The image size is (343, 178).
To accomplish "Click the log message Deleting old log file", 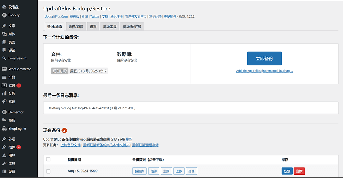I will 92,108.
